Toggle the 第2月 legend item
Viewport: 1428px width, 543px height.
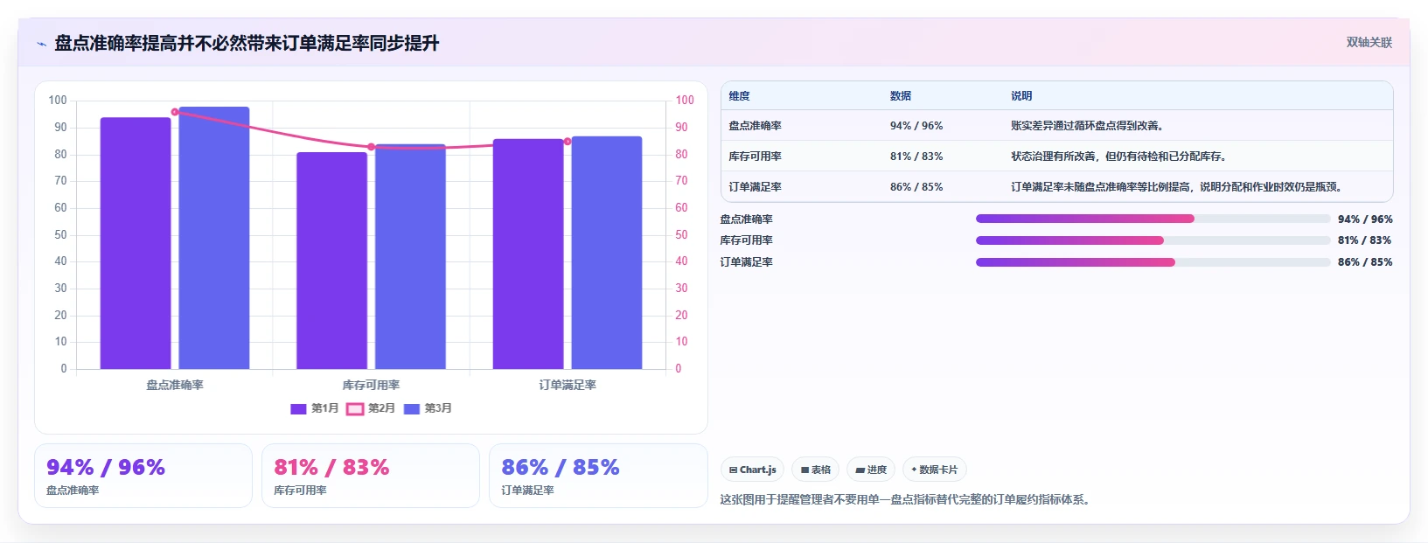371,408
